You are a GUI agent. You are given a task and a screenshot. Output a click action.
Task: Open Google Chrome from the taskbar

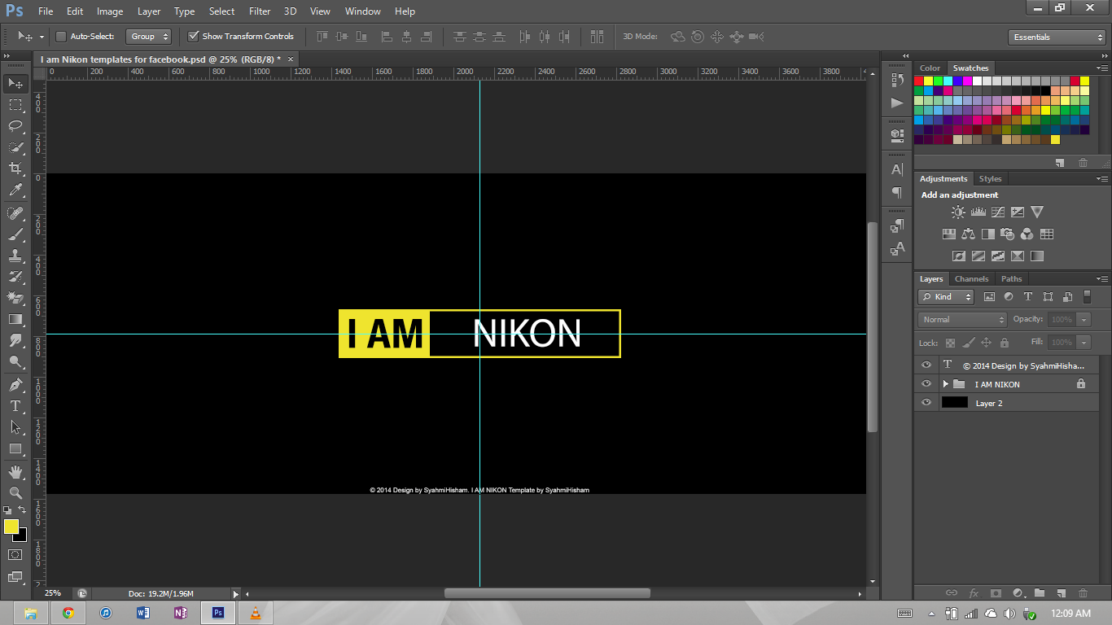tap(68, 613)
